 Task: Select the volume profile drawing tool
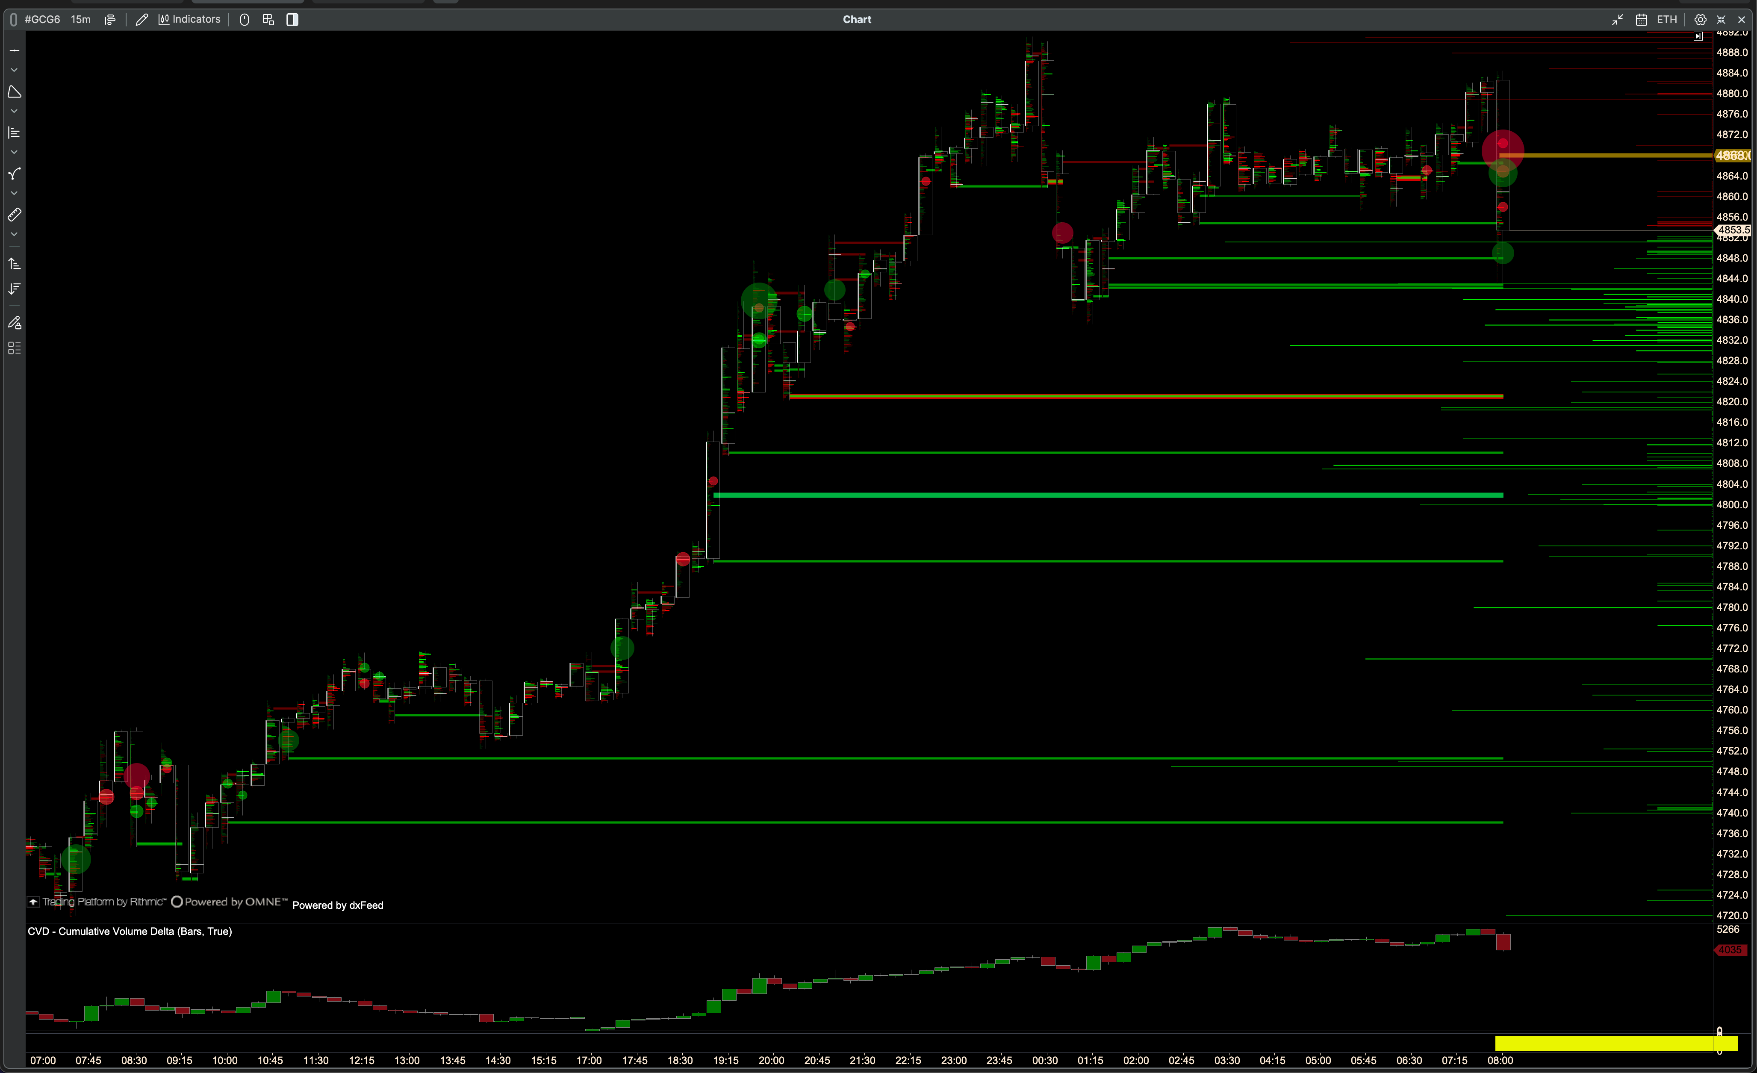(14, 133)
